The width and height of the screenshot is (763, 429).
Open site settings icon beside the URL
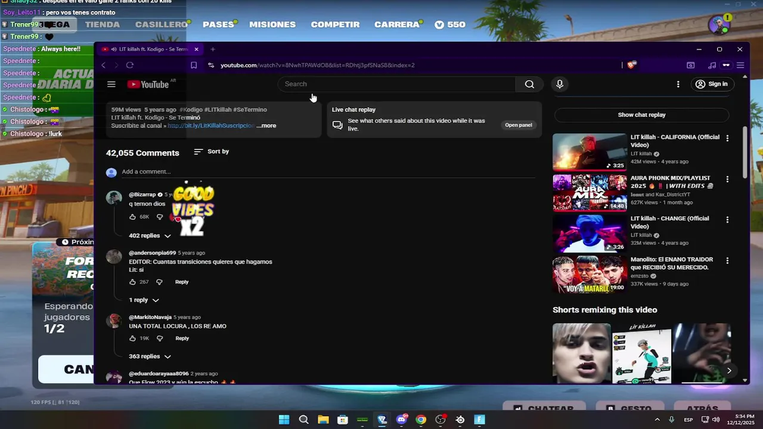210,65
